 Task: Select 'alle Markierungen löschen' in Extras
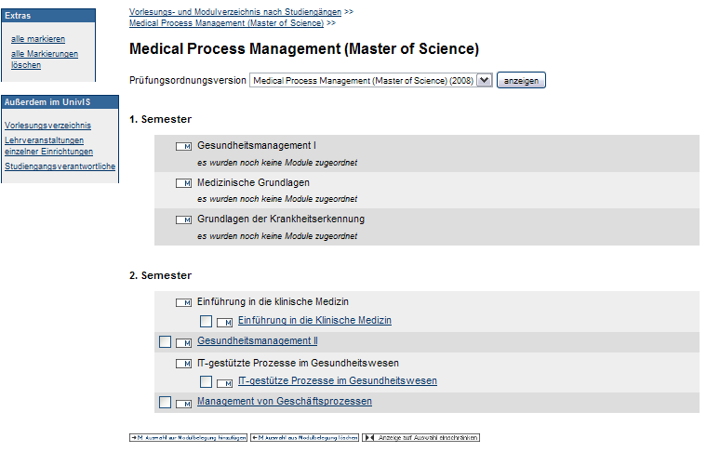(45, 59)
